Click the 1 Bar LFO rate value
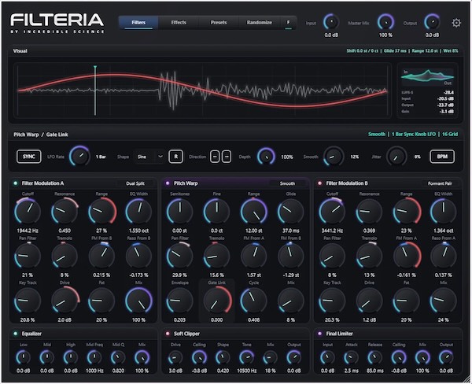 (101, 157)
